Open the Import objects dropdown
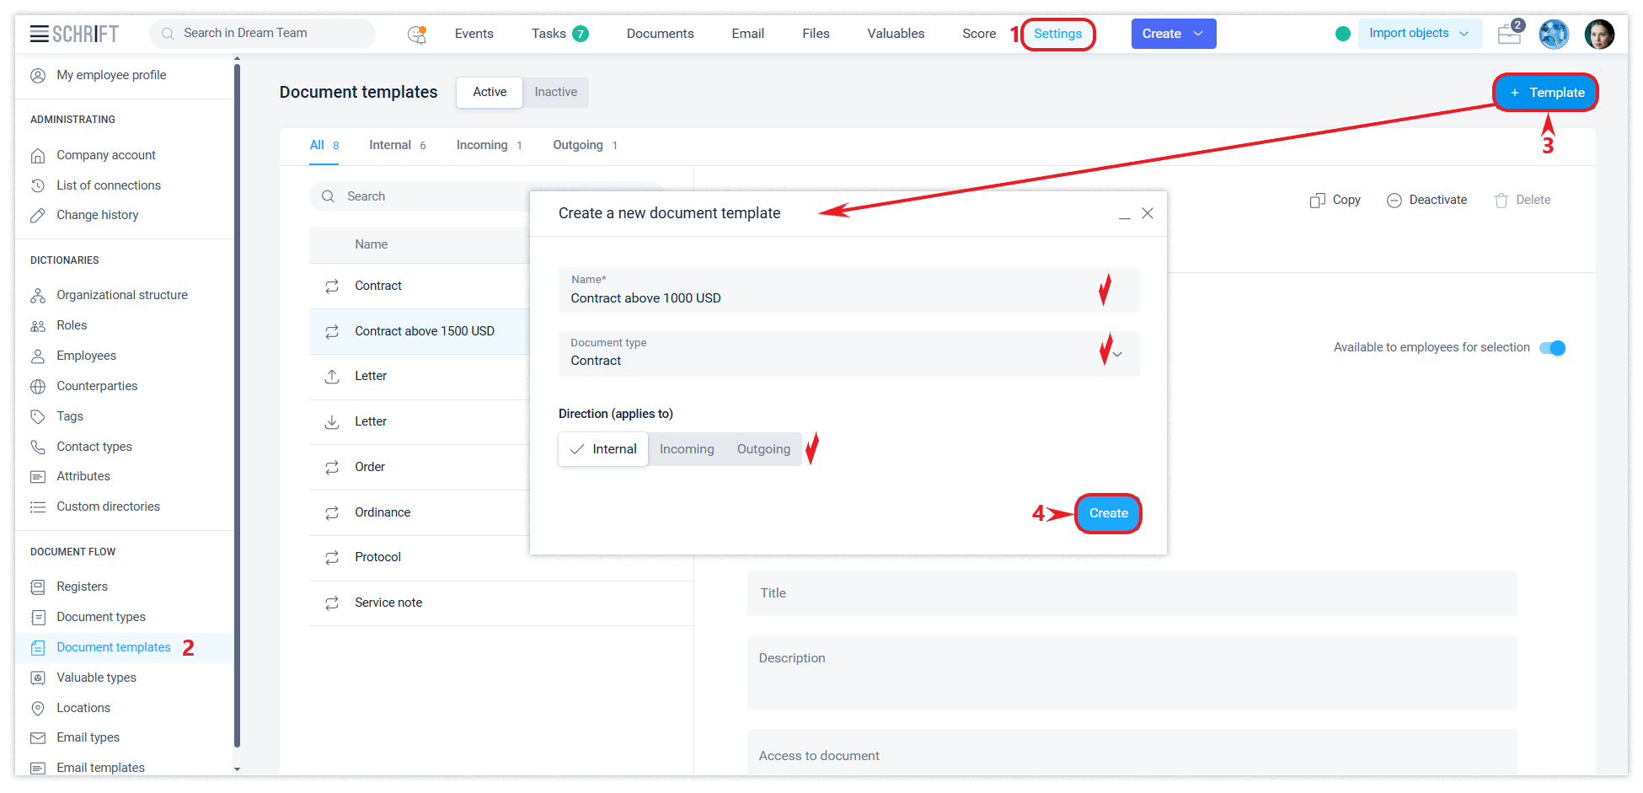The height and width of the screenshot is (793, 1643). pyautogui.click(x=1419, y=34)
